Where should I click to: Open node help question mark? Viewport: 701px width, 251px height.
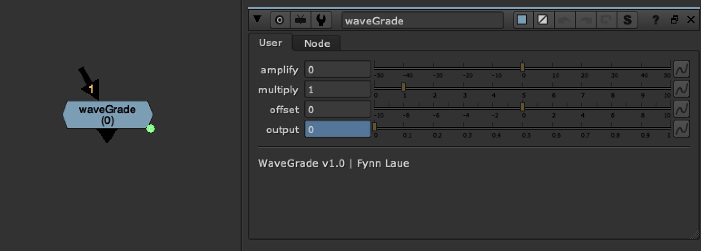click(656, 20)
